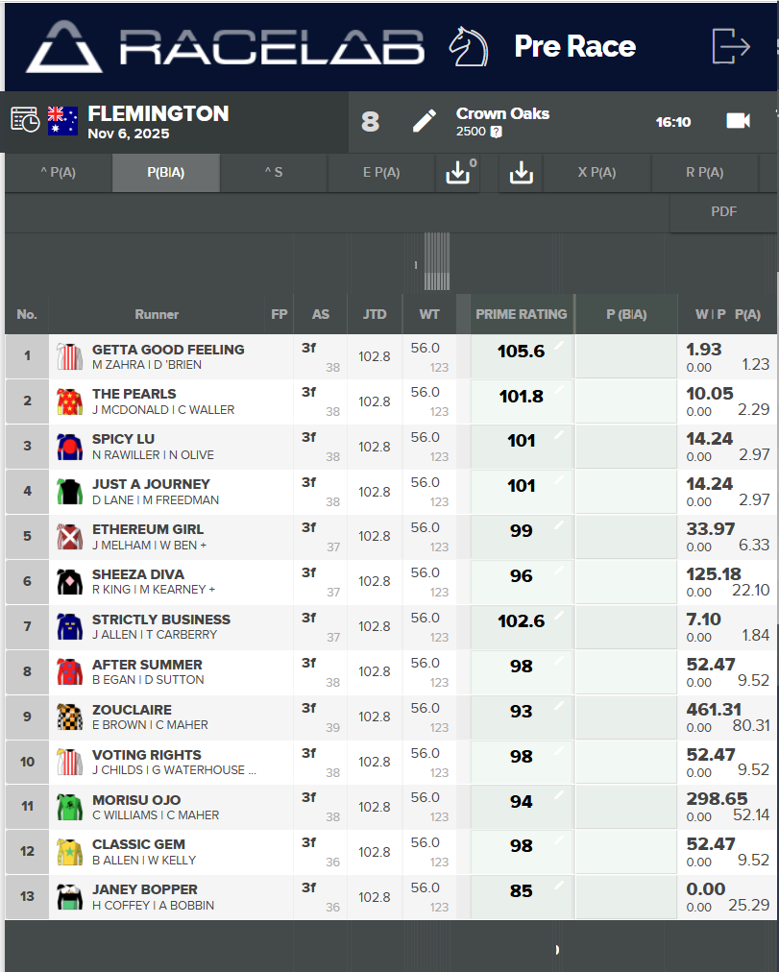779x972 pixels.
Task: Click the horse head knight icon
Action: coord(469,46)
